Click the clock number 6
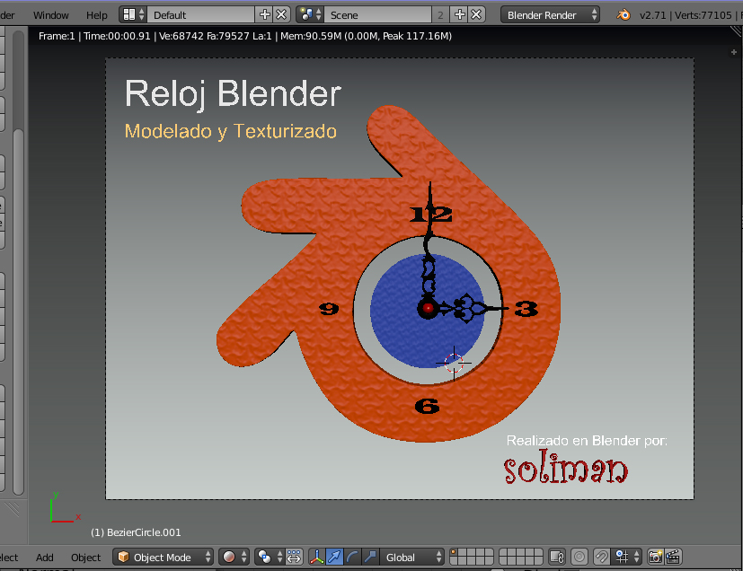 pyautogui.click(x=427, y=406)
